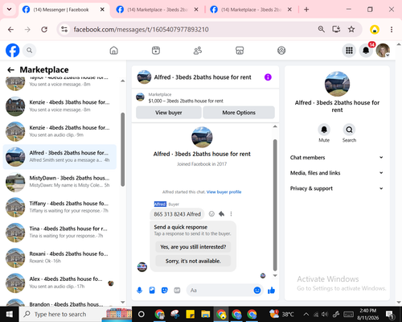Viewport: 402px width, 322px height.
Task: Search in conversation magnifier icon
Action: tap(349, 130)
